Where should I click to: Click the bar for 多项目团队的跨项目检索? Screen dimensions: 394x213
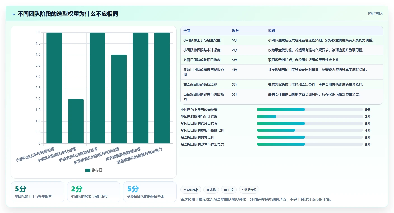click(97, 88)
